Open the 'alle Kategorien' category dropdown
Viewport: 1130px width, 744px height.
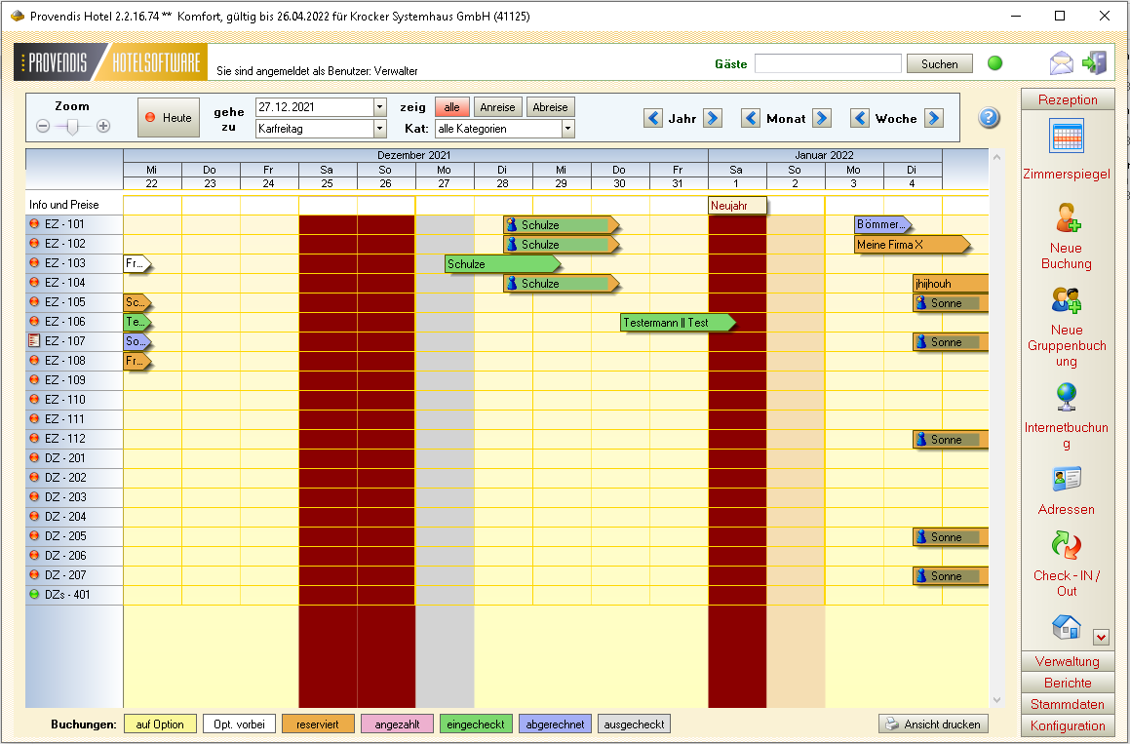pos(567,129)
